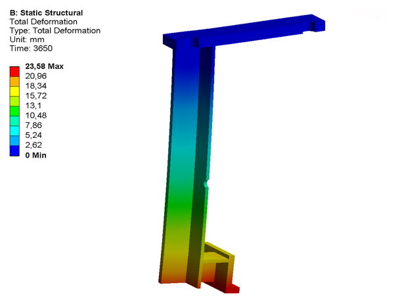The image size is (394, 297).
Task: Click the red max-deformation foot of model
Action: tap(231, 287)
